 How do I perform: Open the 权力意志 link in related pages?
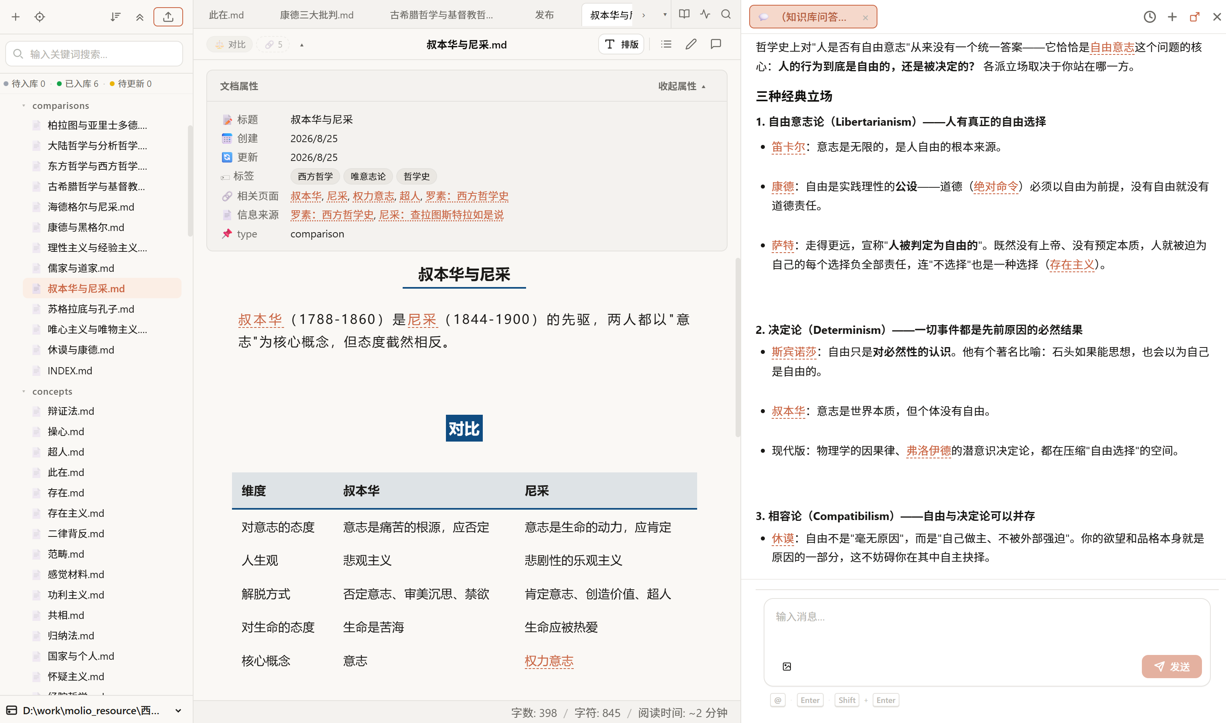[x=373, y=196]
